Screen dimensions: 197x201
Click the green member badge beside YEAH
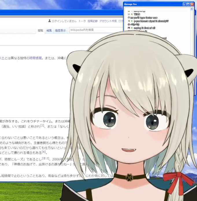click(x=132, y=14)
